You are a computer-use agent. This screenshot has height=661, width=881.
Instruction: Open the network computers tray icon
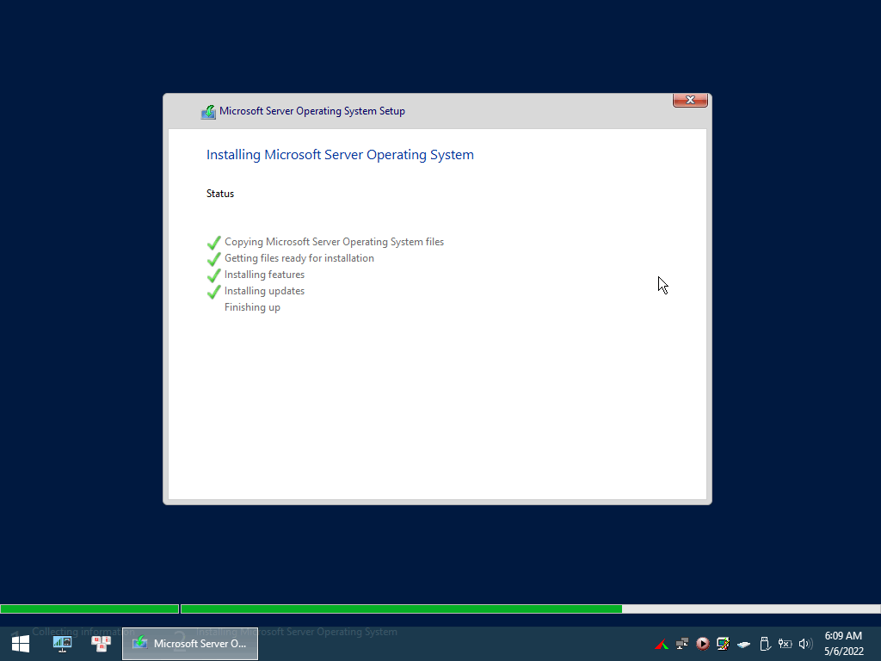coord(682,644)
